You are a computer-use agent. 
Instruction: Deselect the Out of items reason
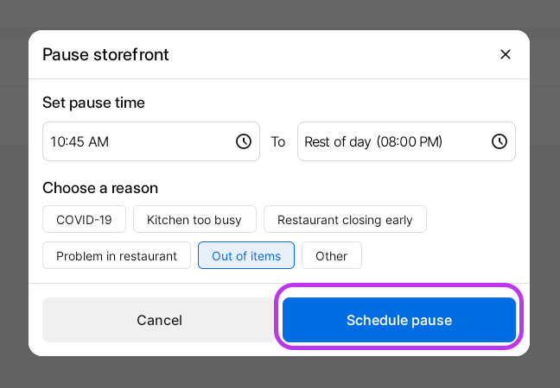pos(246,256)
